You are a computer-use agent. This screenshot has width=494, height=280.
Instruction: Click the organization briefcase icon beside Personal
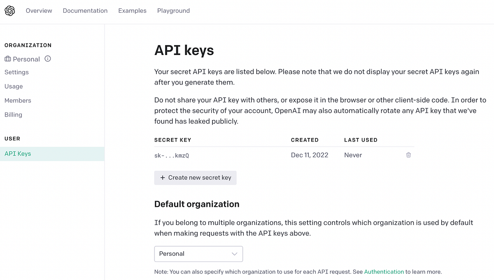tap(7, 59)
